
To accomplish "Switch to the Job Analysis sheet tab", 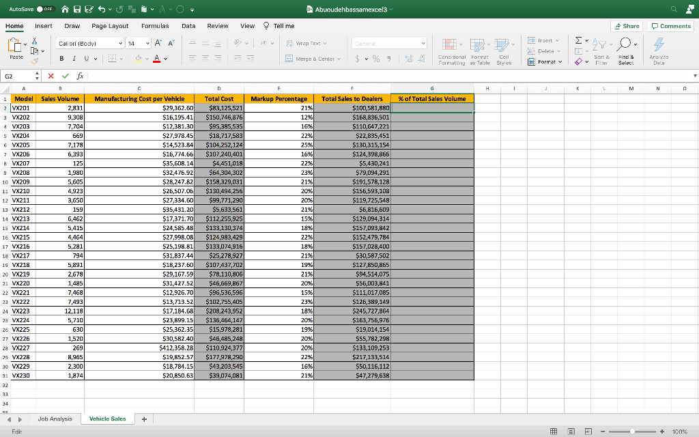I will [55, 419].
